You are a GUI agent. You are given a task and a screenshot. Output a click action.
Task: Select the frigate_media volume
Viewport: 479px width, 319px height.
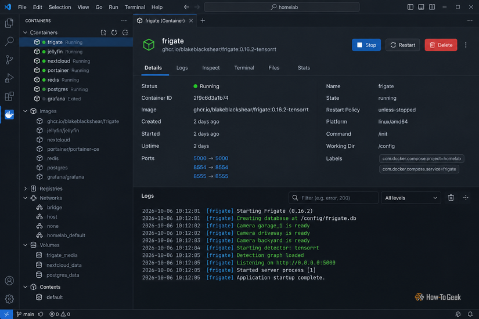[76, 255]
